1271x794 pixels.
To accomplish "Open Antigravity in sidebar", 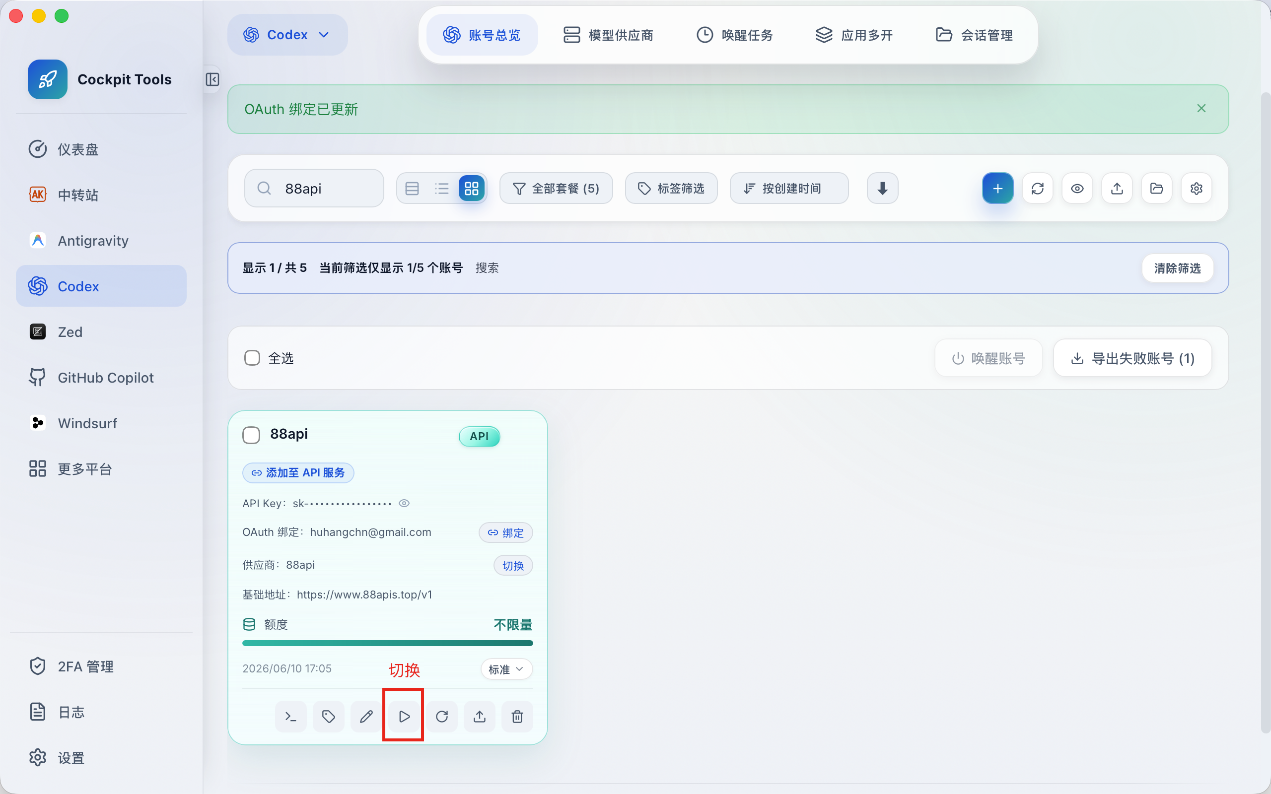I will pos(101,241).
